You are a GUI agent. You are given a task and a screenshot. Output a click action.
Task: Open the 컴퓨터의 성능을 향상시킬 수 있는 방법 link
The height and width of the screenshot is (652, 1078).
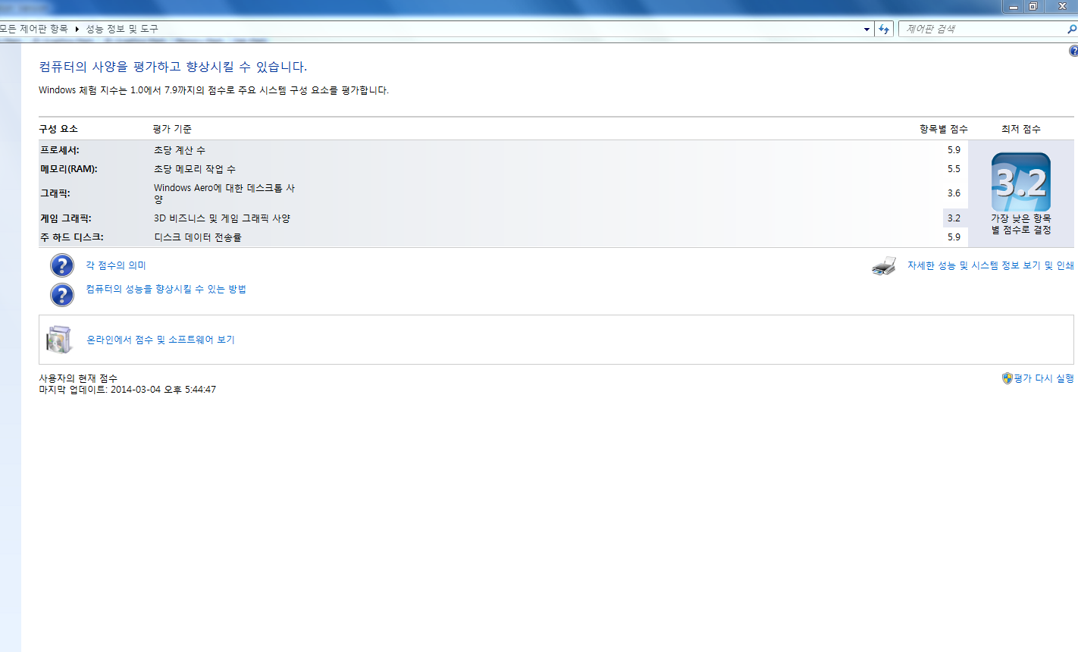(x=166, y=289)
